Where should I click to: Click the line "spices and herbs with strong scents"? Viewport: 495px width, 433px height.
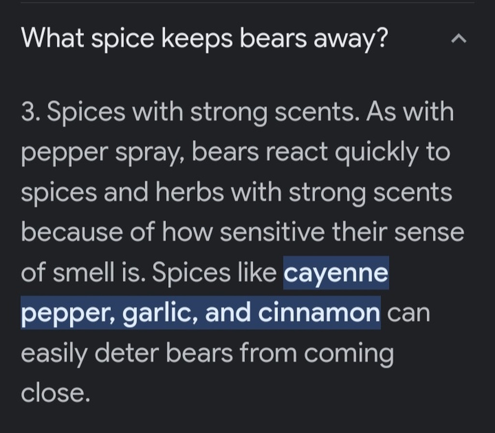(x=236, y=192)
